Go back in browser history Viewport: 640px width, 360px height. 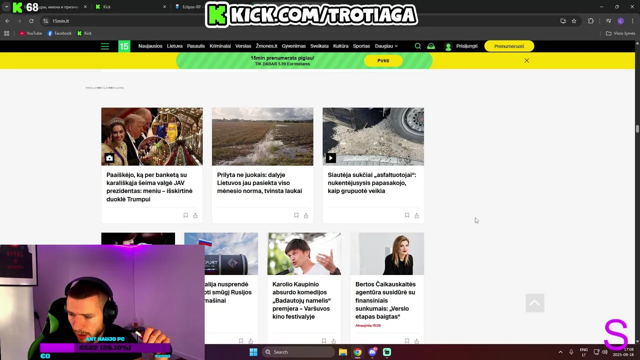pos(7,21)
